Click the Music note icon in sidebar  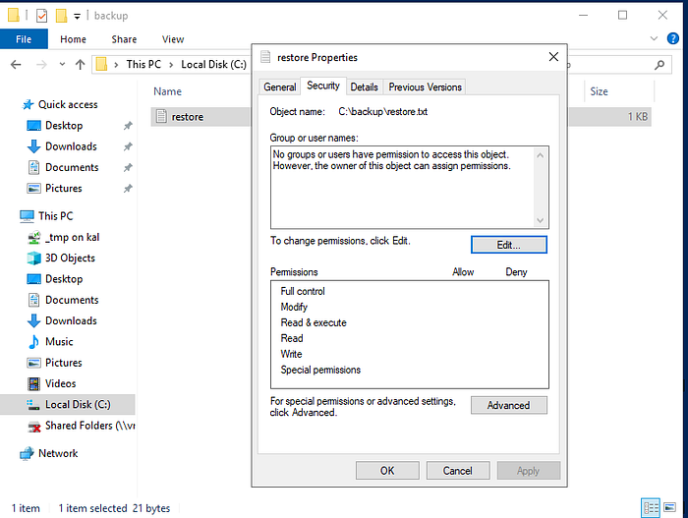click(33, 342)
